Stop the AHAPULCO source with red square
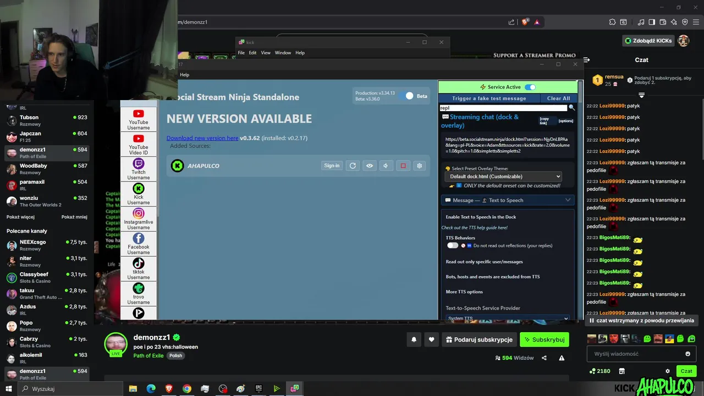 (403, 166)
